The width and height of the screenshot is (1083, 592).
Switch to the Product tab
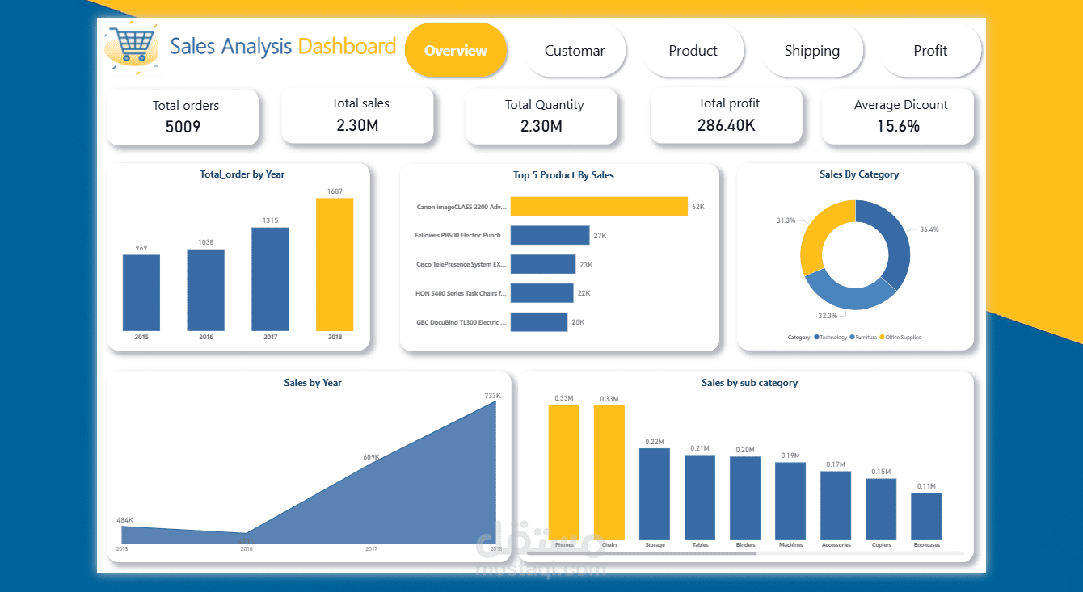693,50
